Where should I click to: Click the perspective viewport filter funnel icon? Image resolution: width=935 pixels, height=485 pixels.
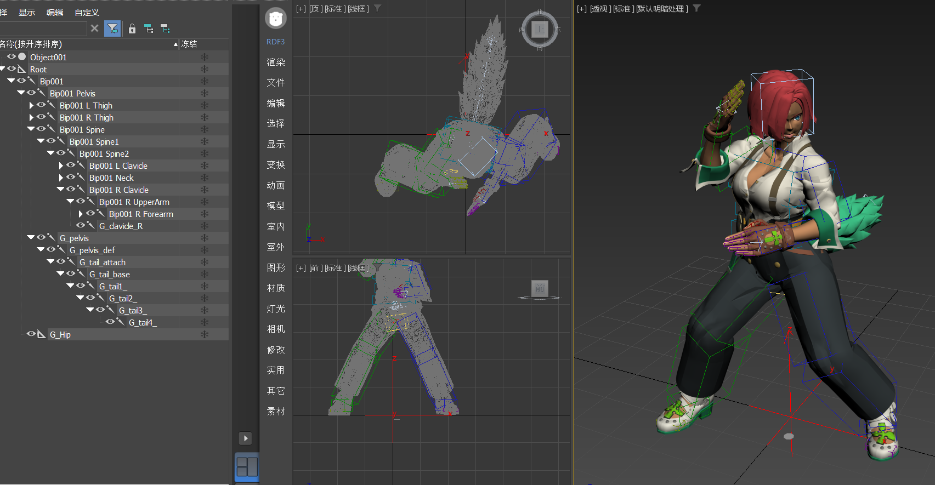coord(696,8)
